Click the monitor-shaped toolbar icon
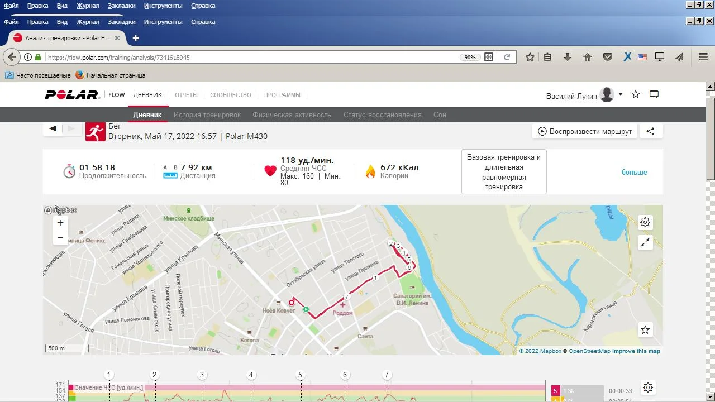 [x=660, y=57]
